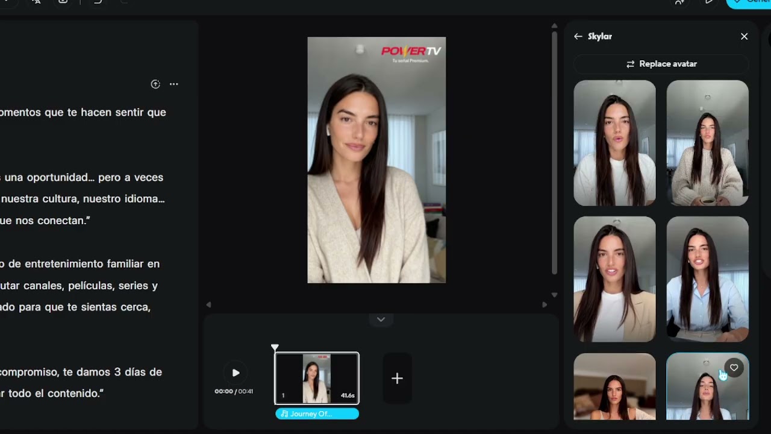Screen dimensions: 771x434
Task: Click the vertical scrollbar beside the preview canvas
Action: [554, 153]
